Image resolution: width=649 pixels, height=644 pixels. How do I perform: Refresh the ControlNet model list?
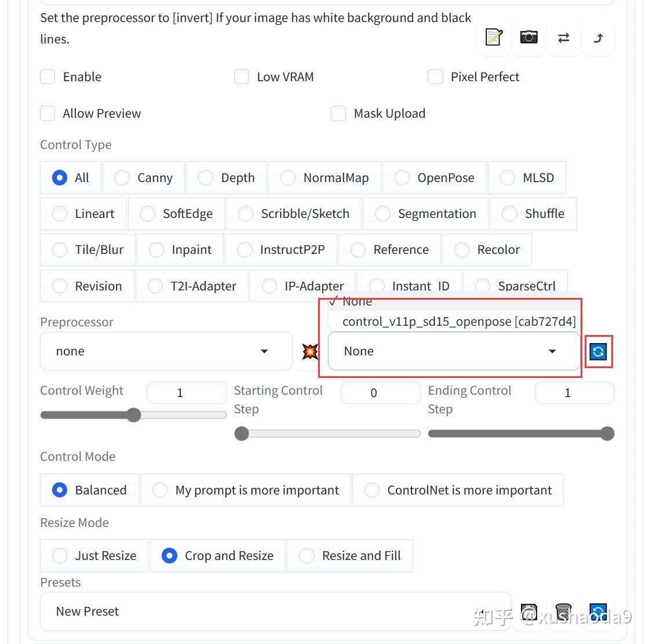[598, 351]
